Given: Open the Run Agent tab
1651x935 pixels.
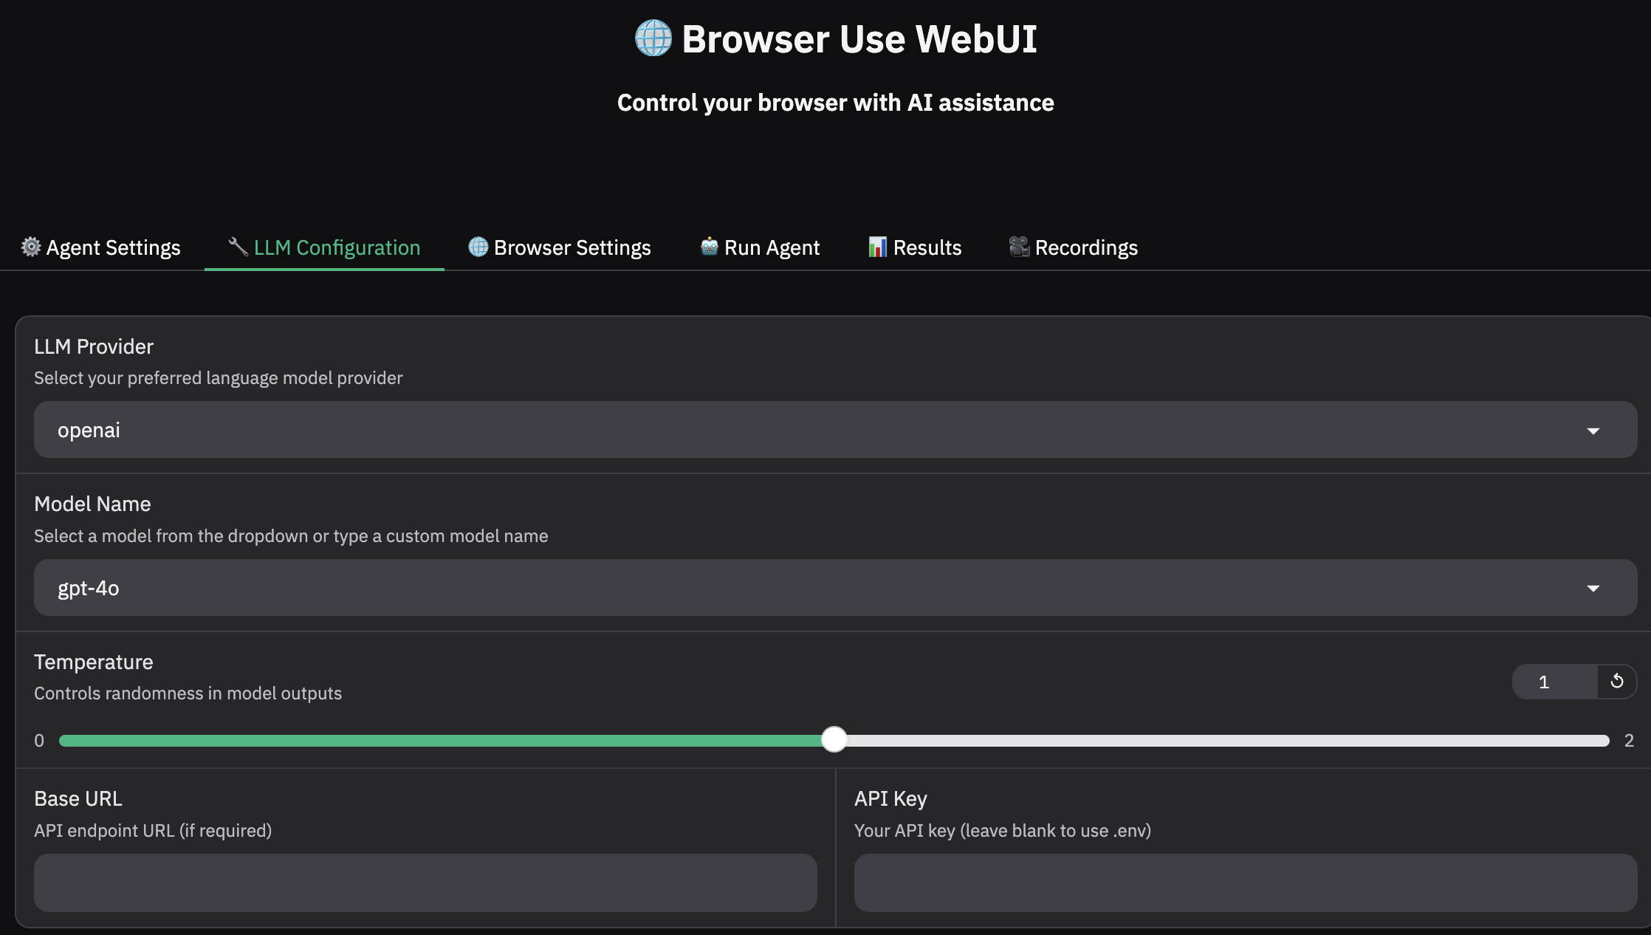Looking at the screenshot, I should pos(772,247).
